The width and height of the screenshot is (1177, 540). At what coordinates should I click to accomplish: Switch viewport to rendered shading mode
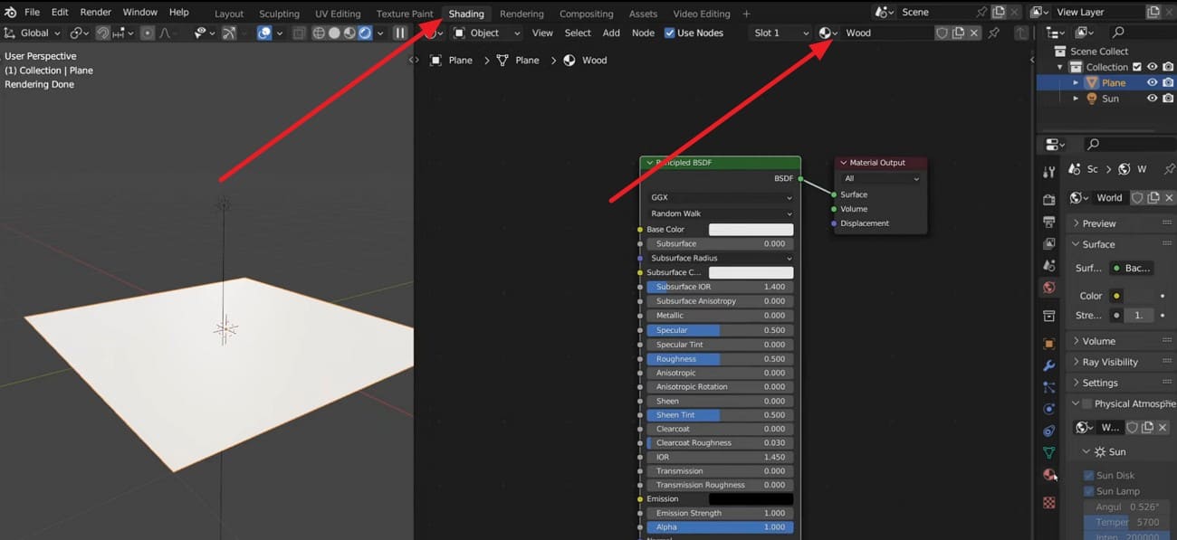365,33
